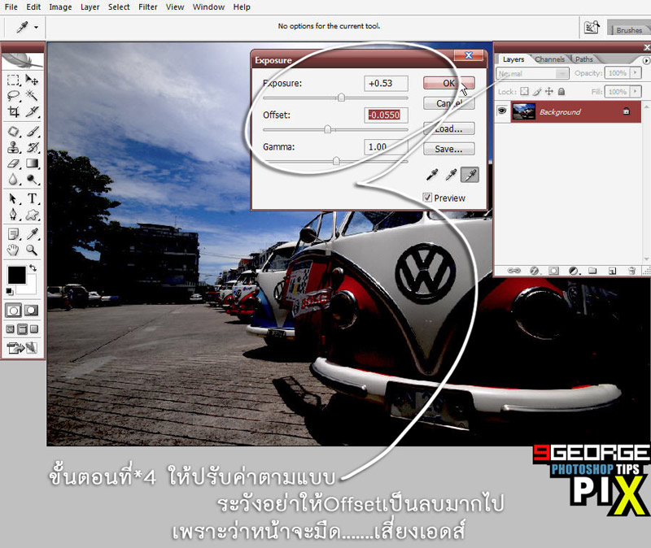
Task: Expand the Fill slider arrow
Action: pos(635,91)
